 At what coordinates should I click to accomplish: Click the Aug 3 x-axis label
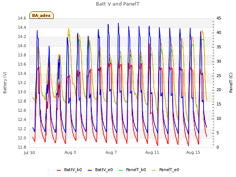[x=70, y=152]
